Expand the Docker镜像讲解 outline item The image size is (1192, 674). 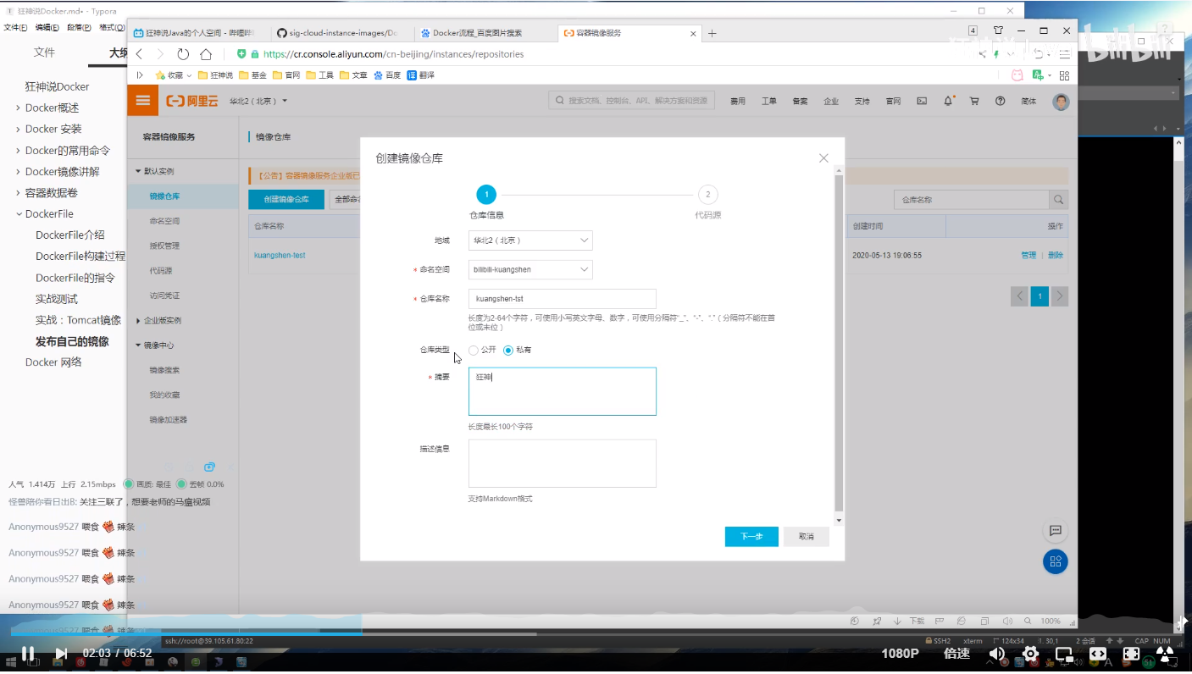click(x=19, y=172)
